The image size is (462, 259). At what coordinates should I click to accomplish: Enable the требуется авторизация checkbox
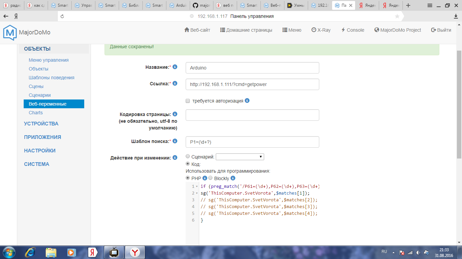(x=188, y=101)
